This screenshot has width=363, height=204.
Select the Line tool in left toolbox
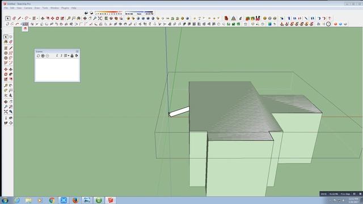(11, 48)
